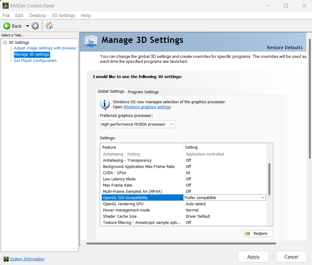The width and height of the screenshot is (312, 265).
Task: Click the Normal power setting value
Action: [x=192, y=210]
